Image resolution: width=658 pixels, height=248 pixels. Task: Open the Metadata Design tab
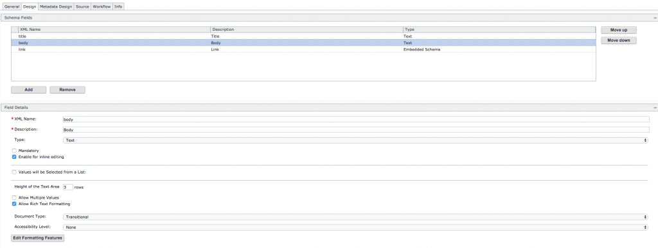(56, 6)
